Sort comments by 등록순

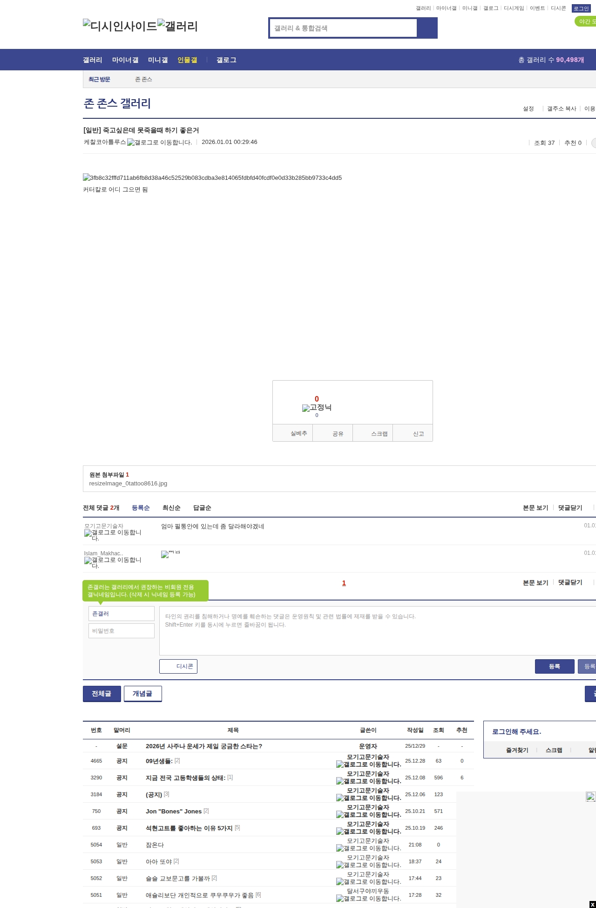[x=141, y=508]
